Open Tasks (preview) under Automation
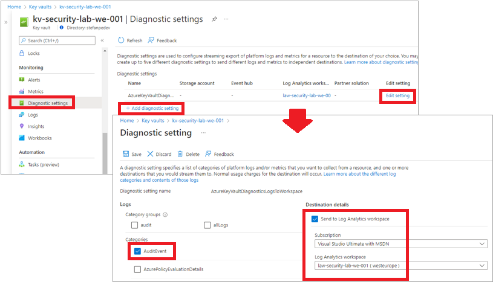This screenshot has width=493, height=282. point(43,165)
